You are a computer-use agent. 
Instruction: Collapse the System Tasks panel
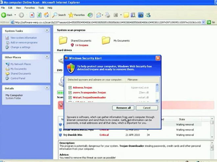pos(47,30)
